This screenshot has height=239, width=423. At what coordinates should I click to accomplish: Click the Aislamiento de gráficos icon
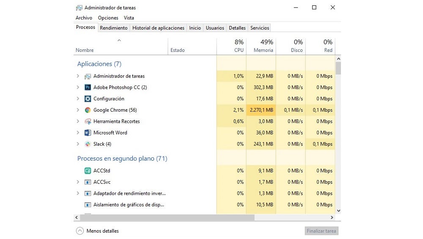88,204
